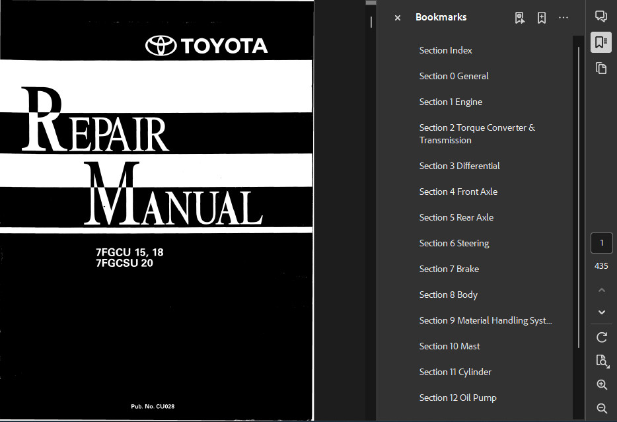Screen dimensions: 617x422
Task: Go to the previous page with the chevron
Action: 601,289
